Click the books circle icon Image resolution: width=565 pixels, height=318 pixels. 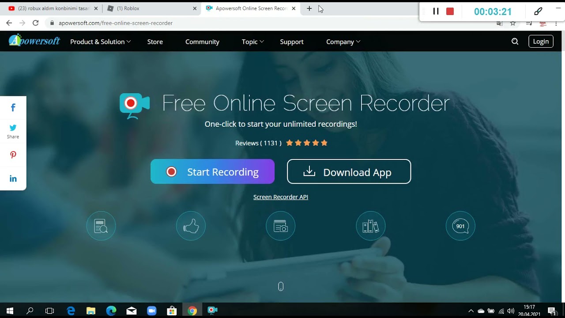pos(371,226)
